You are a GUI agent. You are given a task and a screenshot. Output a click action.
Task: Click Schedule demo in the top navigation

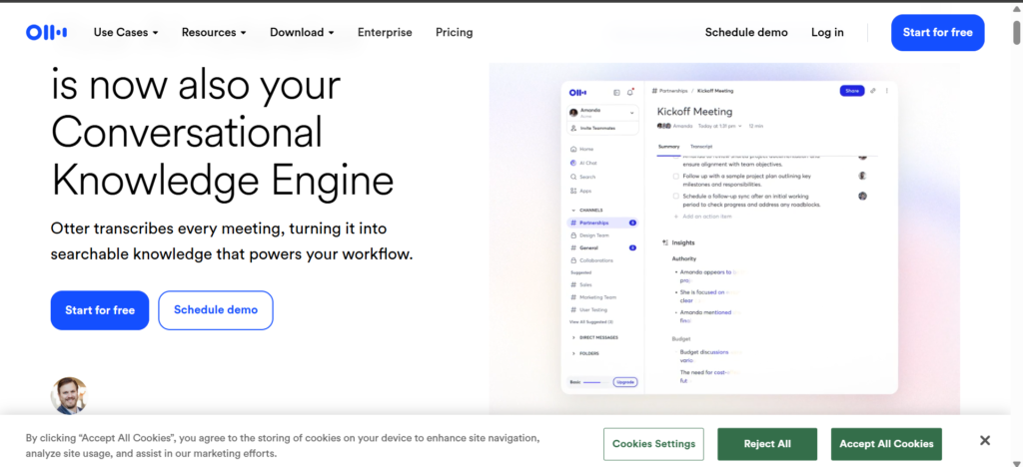[x=746, y=32]
